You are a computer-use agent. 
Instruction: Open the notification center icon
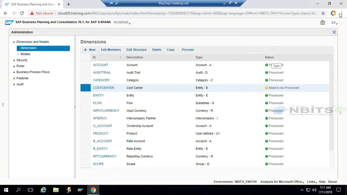(x=339, y=190)
